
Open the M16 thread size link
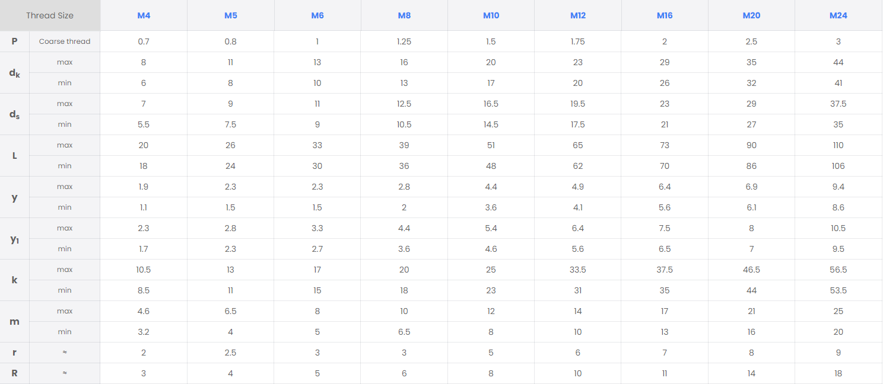point(665,15)
